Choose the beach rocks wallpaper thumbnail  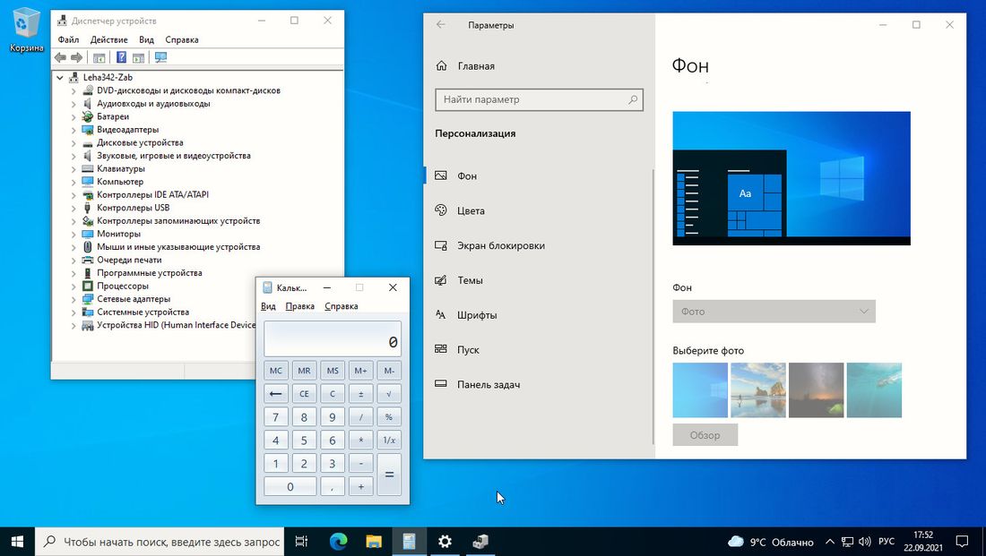[757, 390]
